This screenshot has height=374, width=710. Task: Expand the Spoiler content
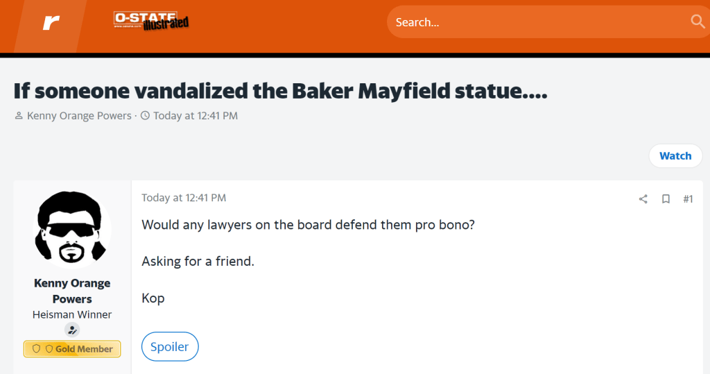pyautogui.click(x=170, y=347)
